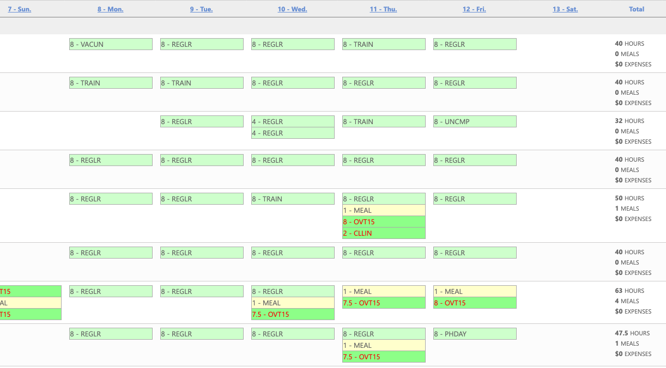Select the 9 - Tue. day header
Image resolution: width=666 pixels, height=368 pixels.
(201, 9)
